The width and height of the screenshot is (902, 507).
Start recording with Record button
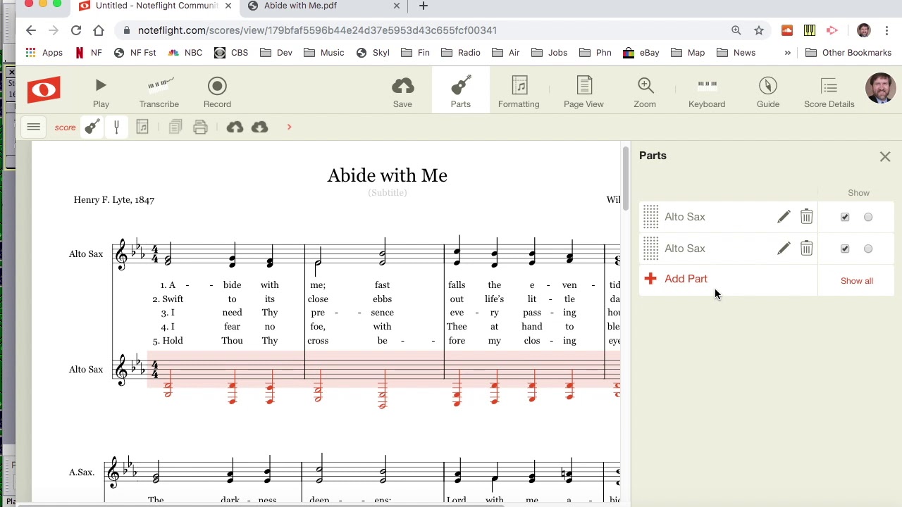tap(217, 93)
